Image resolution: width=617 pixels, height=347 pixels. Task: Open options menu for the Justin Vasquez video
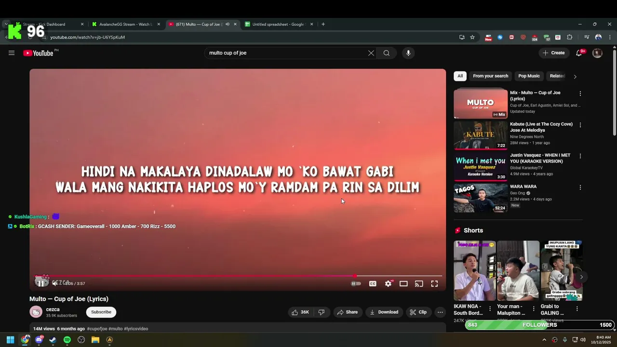pos(580,156)
